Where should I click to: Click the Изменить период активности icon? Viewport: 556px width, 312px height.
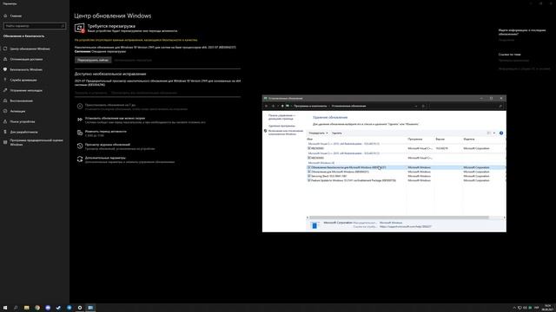coord(80,133)
